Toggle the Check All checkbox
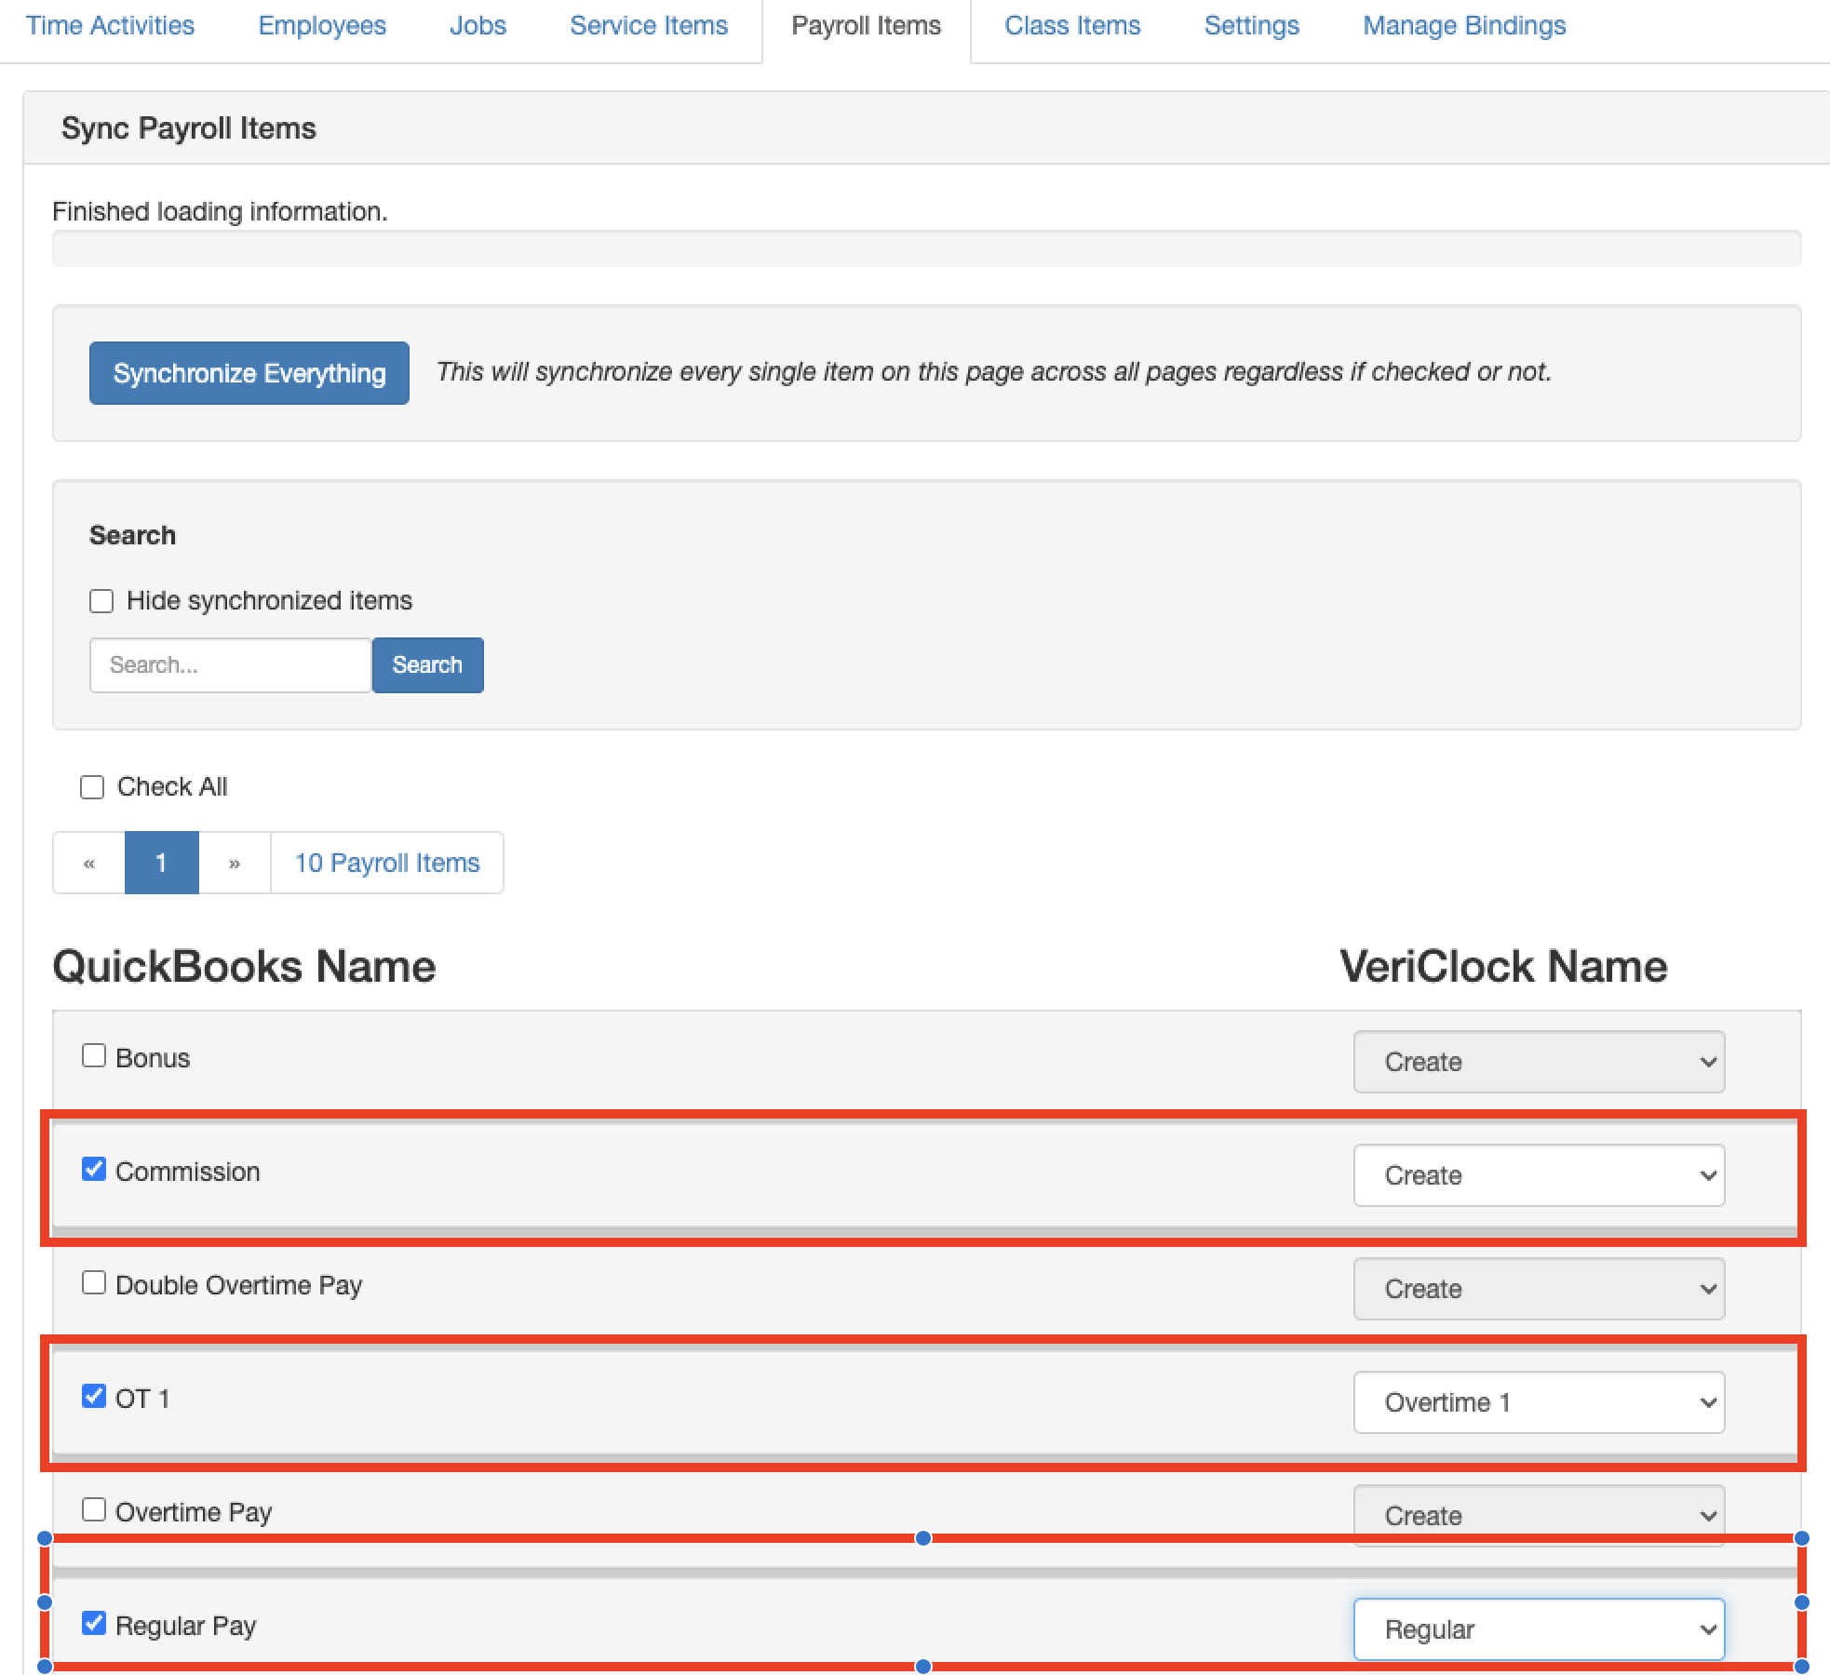The image size is (1830, 1675). (92, 786)
